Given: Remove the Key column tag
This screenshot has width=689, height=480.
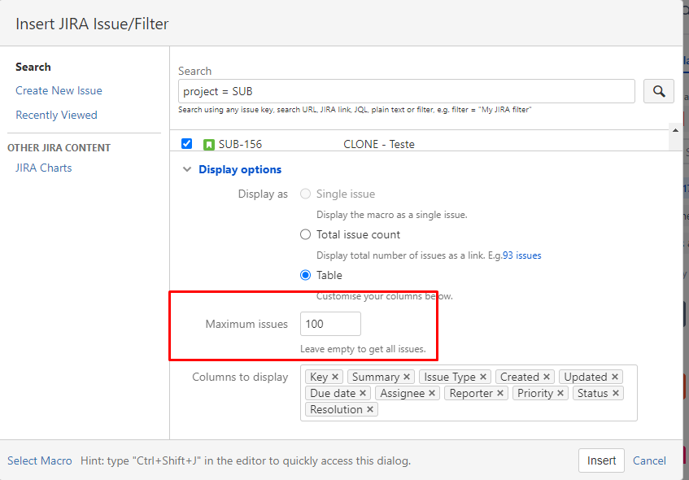Looking at the screenshot, I should point(335,377).
